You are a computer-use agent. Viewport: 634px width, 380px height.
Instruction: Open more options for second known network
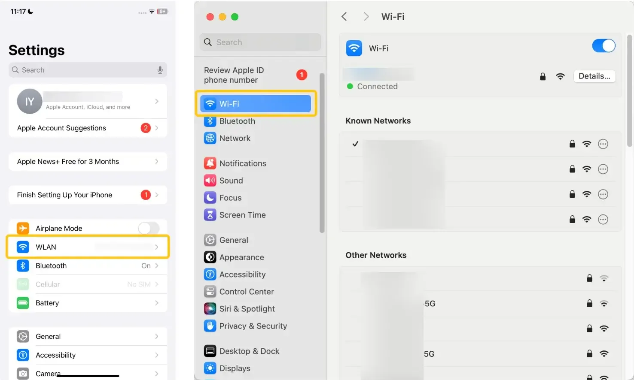click(x=603, y=169)
